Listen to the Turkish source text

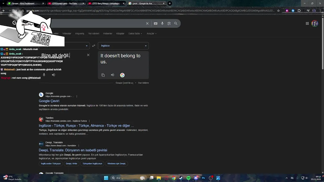pyautogui.click(x=53, y=75)
